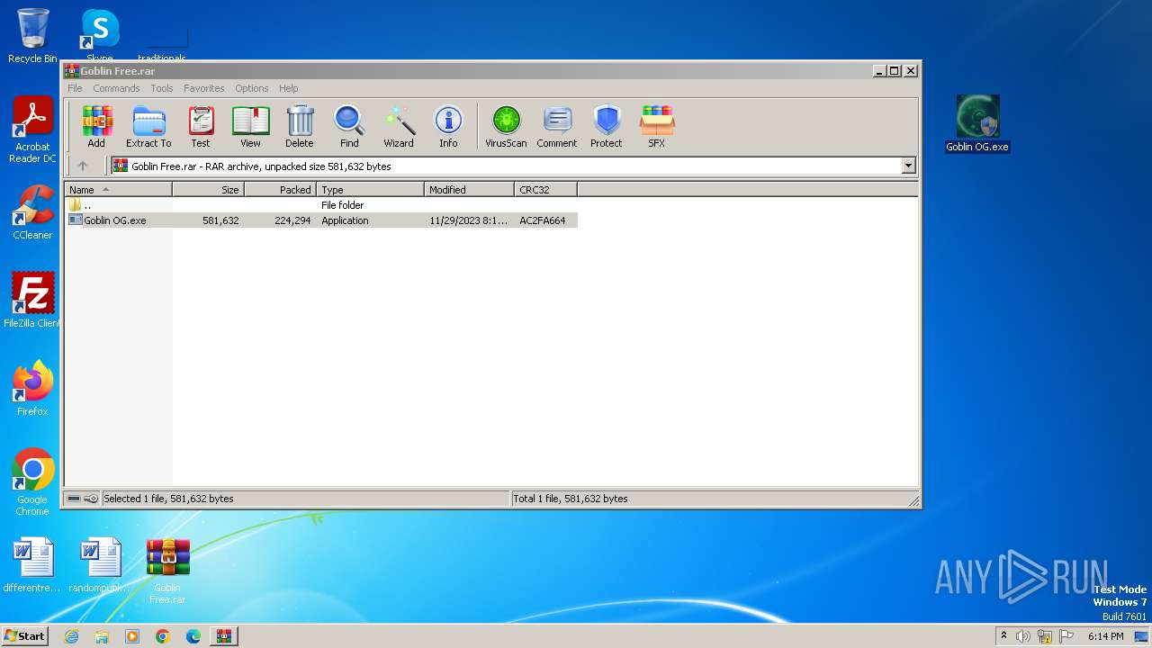Sort by the CRC32 column header
Image resolution: width=1152 pixels, height=648 pixels.
[x=545, y=190]
